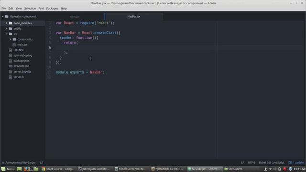Open the network tray icon
This screenshot has height=172, width=306.
coord(270,169)
